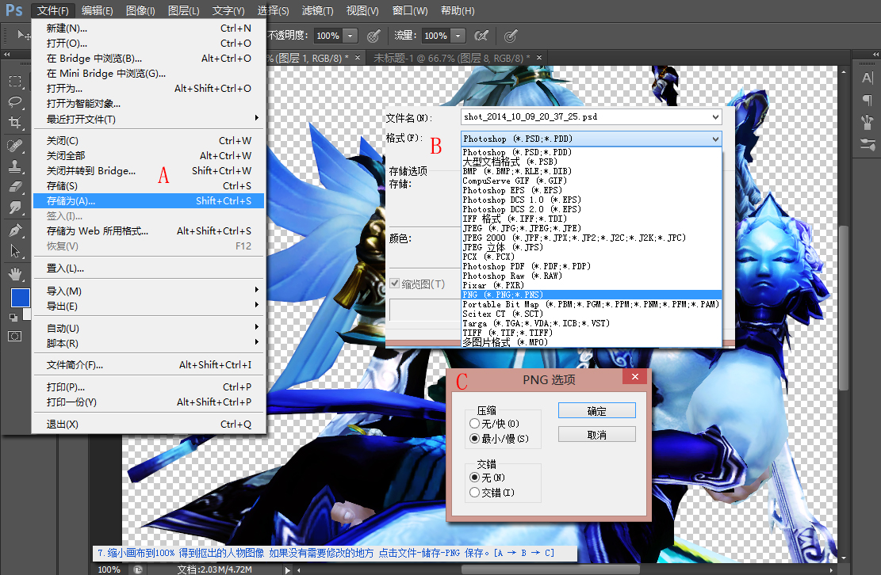Screen dimensions: 881x575
Task: Select the Pen tool
Action: [x=15, y=230]
